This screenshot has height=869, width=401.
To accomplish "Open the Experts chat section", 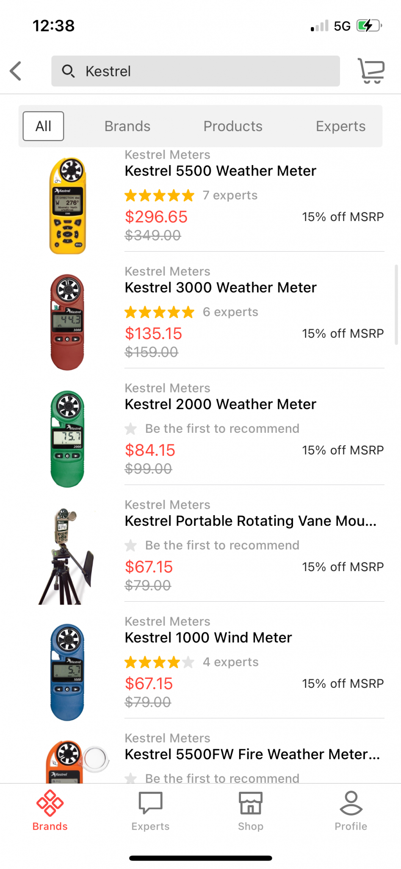I will pyautogui.click(x=150, y=810).
